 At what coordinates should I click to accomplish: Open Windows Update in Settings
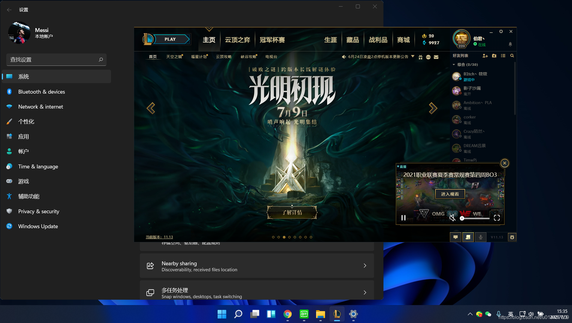point(56,226)
